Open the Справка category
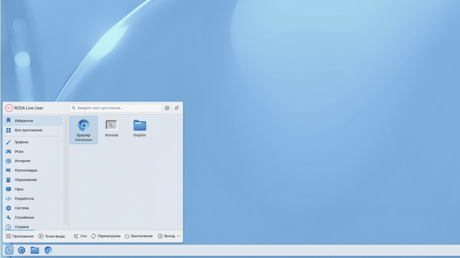The image size is (460, 258). (33, 226)
